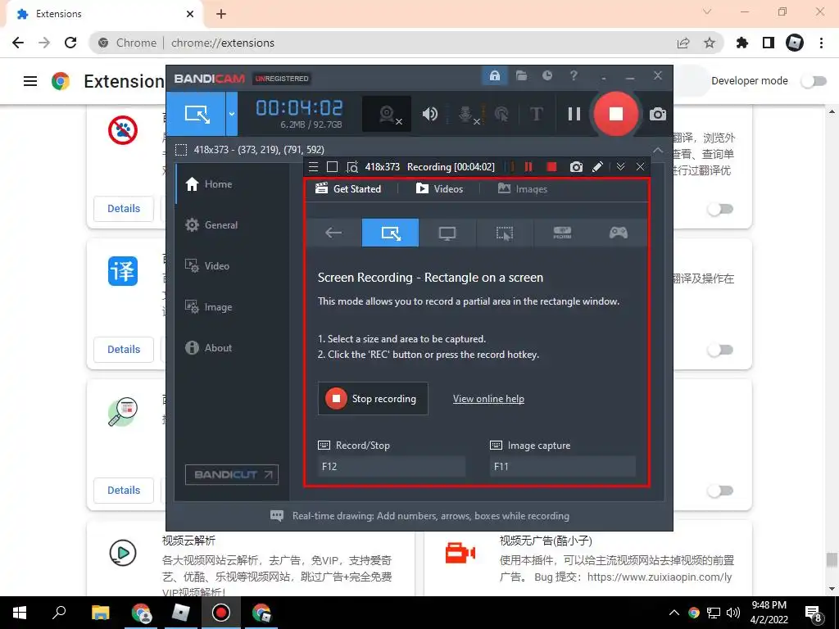This screenshot has height=629, width=839.
Task: Click the find window magnifier icon
Action: (x=352, y=167)
